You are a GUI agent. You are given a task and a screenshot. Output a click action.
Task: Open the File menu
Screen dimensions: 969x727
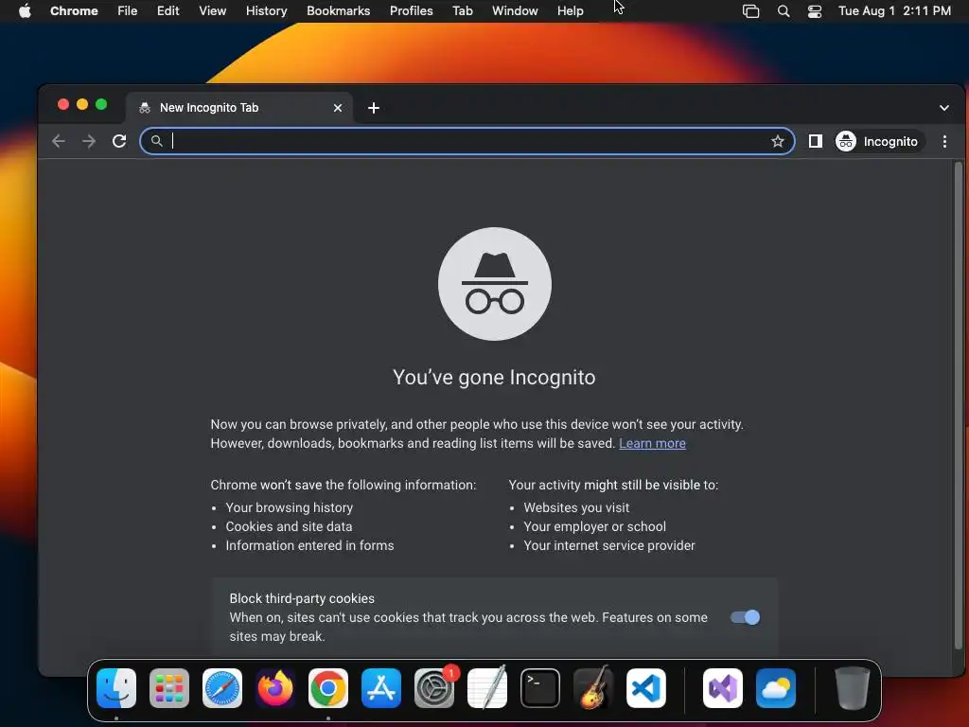point(128,10)
